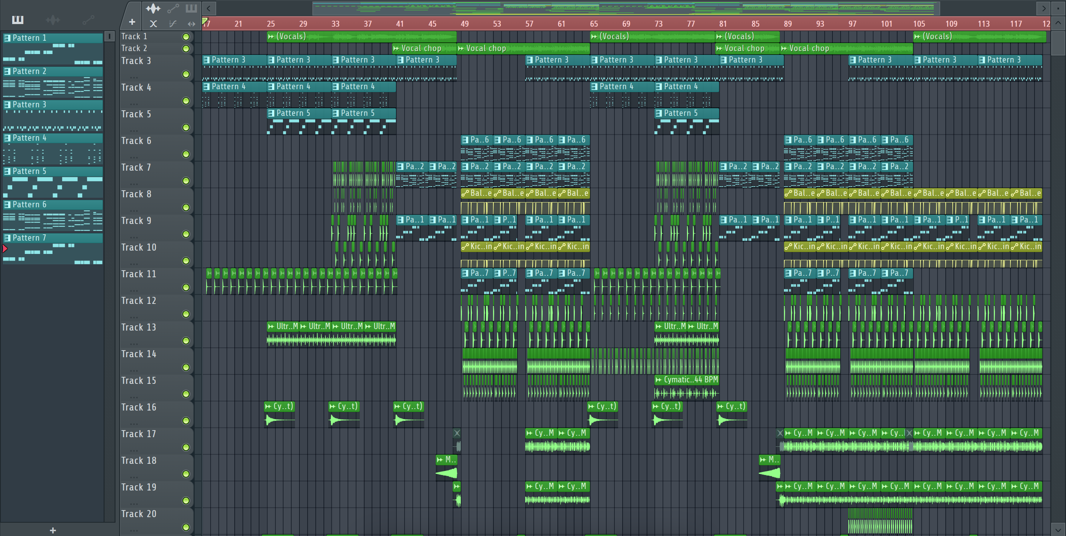This screenshot has width=1066, height=536.
Task: Focus audio clips in playlist toolbar
Action: (x=153, y=8)
